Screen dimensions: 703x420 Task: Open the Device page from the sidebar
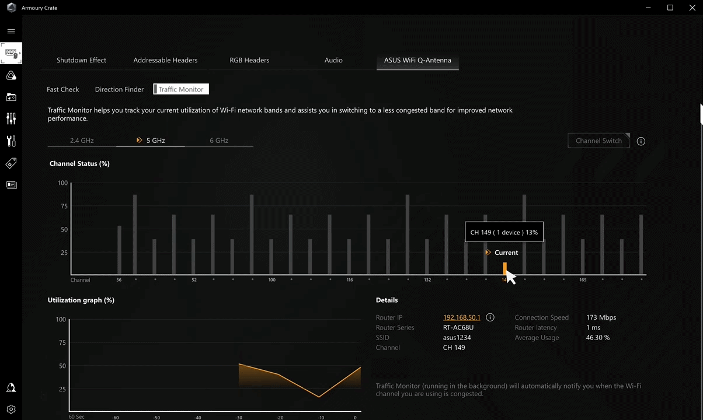(x=11, y=53)
